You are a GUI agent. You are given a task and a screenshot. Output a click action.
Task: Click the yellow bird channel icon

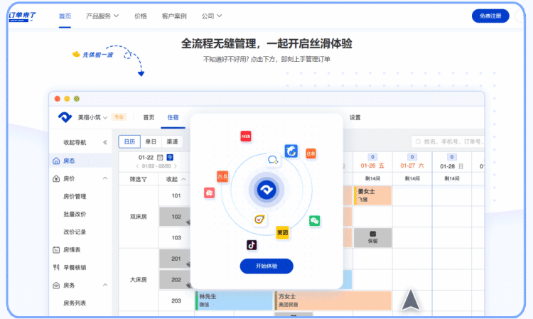[x=259, y=219]
